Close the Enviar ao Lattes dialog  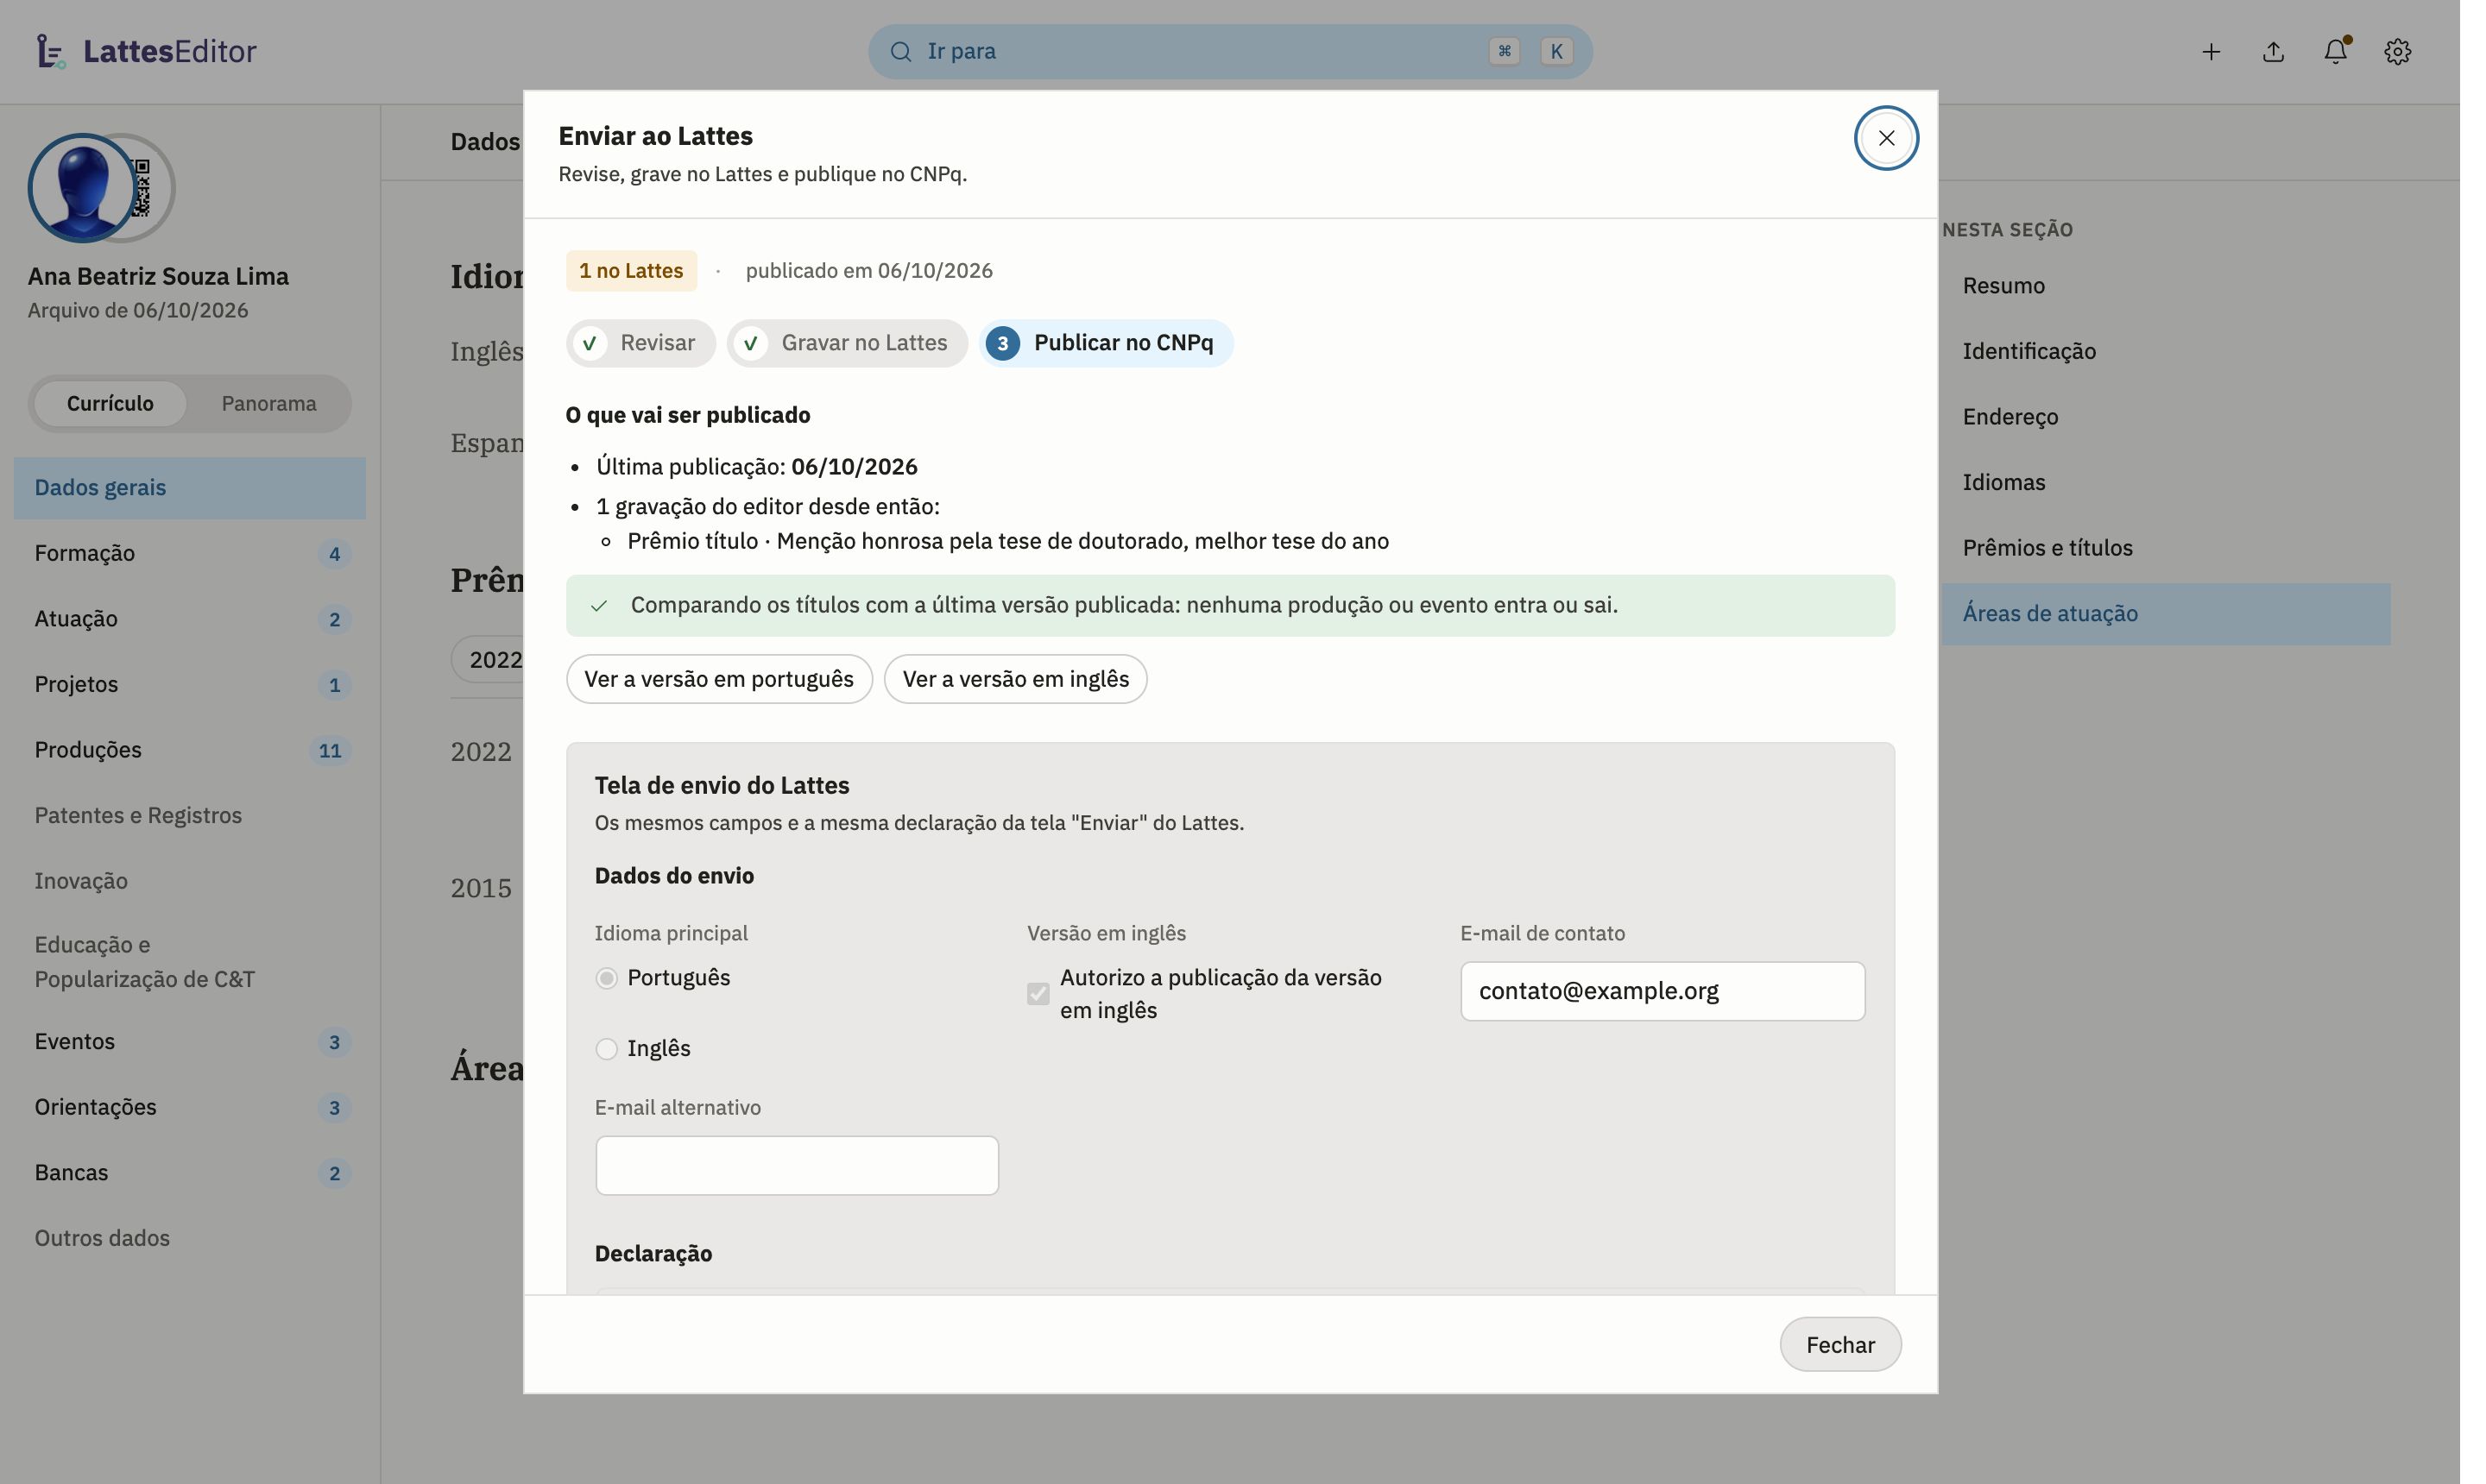[1886, 138]
